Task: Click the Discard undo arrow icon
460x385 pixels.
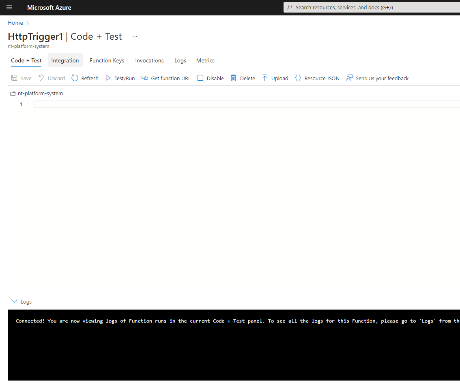Action: [x=41, y=78]
